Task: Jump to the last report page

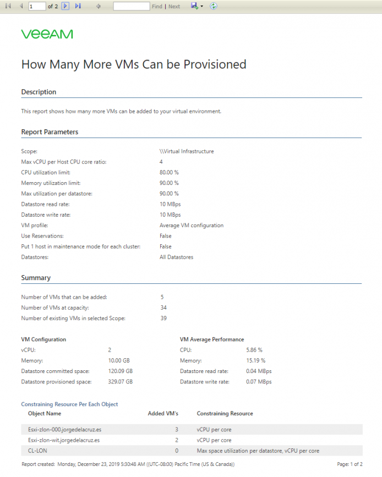Action: click(78, 6)
